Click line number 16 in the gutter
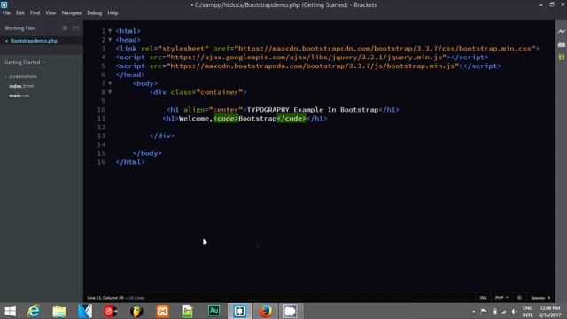The image size is (567, 319). pos(101,162)
